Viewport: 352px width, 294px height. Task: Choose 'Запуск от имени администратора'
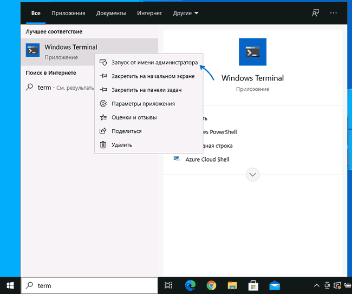pos(148,62)
